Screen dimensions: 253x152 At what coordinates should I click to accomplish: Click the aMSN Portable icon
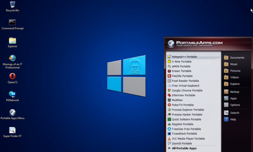(x=169, y=66)
